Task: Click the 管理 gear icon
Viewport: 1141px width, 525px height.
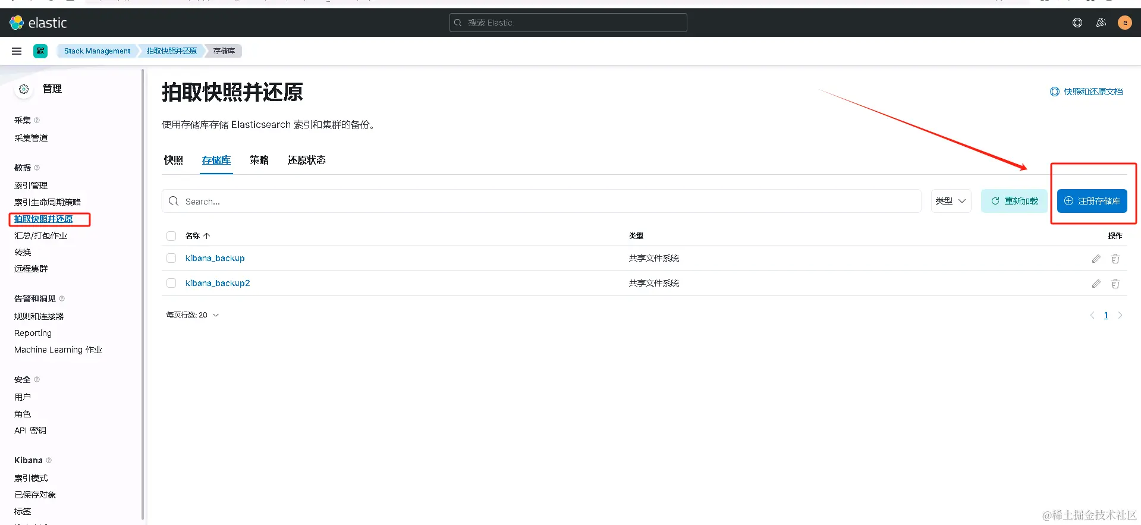Action: tap(24, 89)
